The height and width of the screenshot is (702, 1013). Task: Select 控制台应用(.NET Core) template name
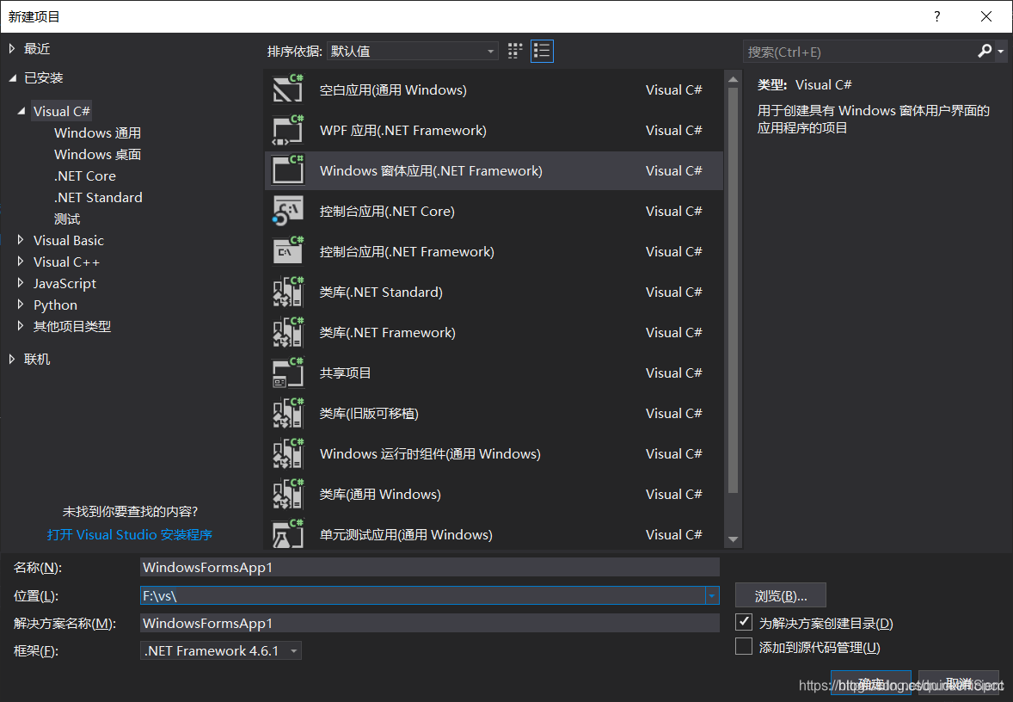[x=387, y=212]
